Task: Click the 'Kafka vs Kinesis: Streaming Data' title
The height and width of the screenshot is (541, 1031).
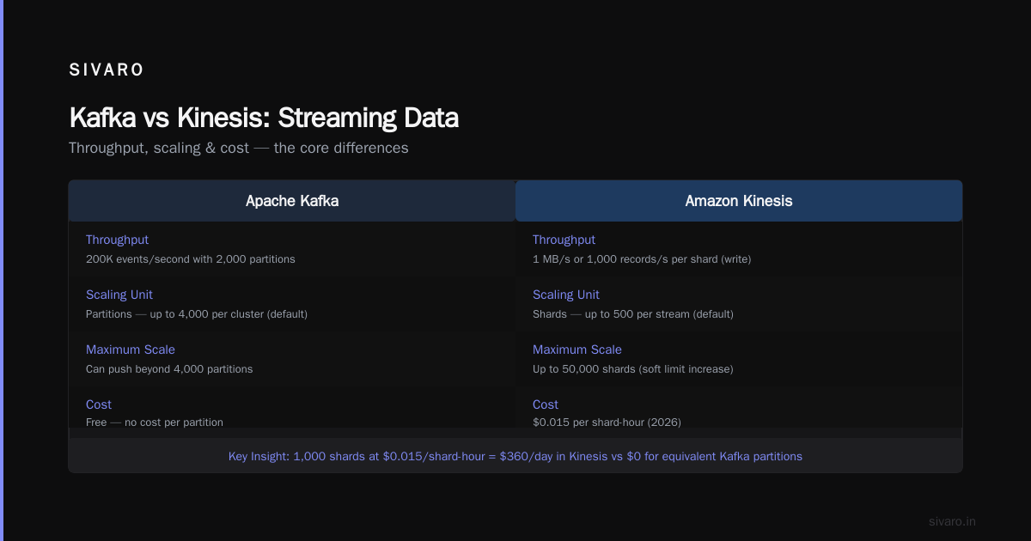Action: [264, 118]
